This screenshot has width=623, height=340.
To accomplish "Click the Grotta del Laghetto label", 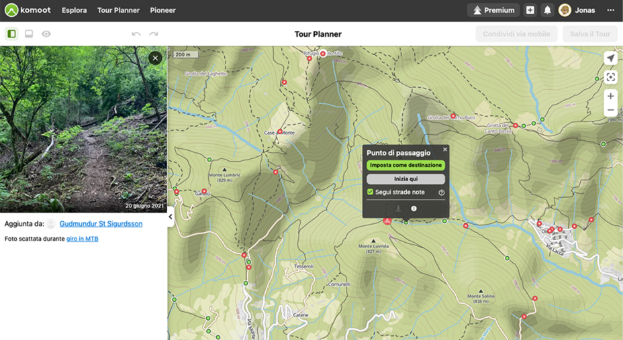I will pyautogui.click(x=206, y=74).
